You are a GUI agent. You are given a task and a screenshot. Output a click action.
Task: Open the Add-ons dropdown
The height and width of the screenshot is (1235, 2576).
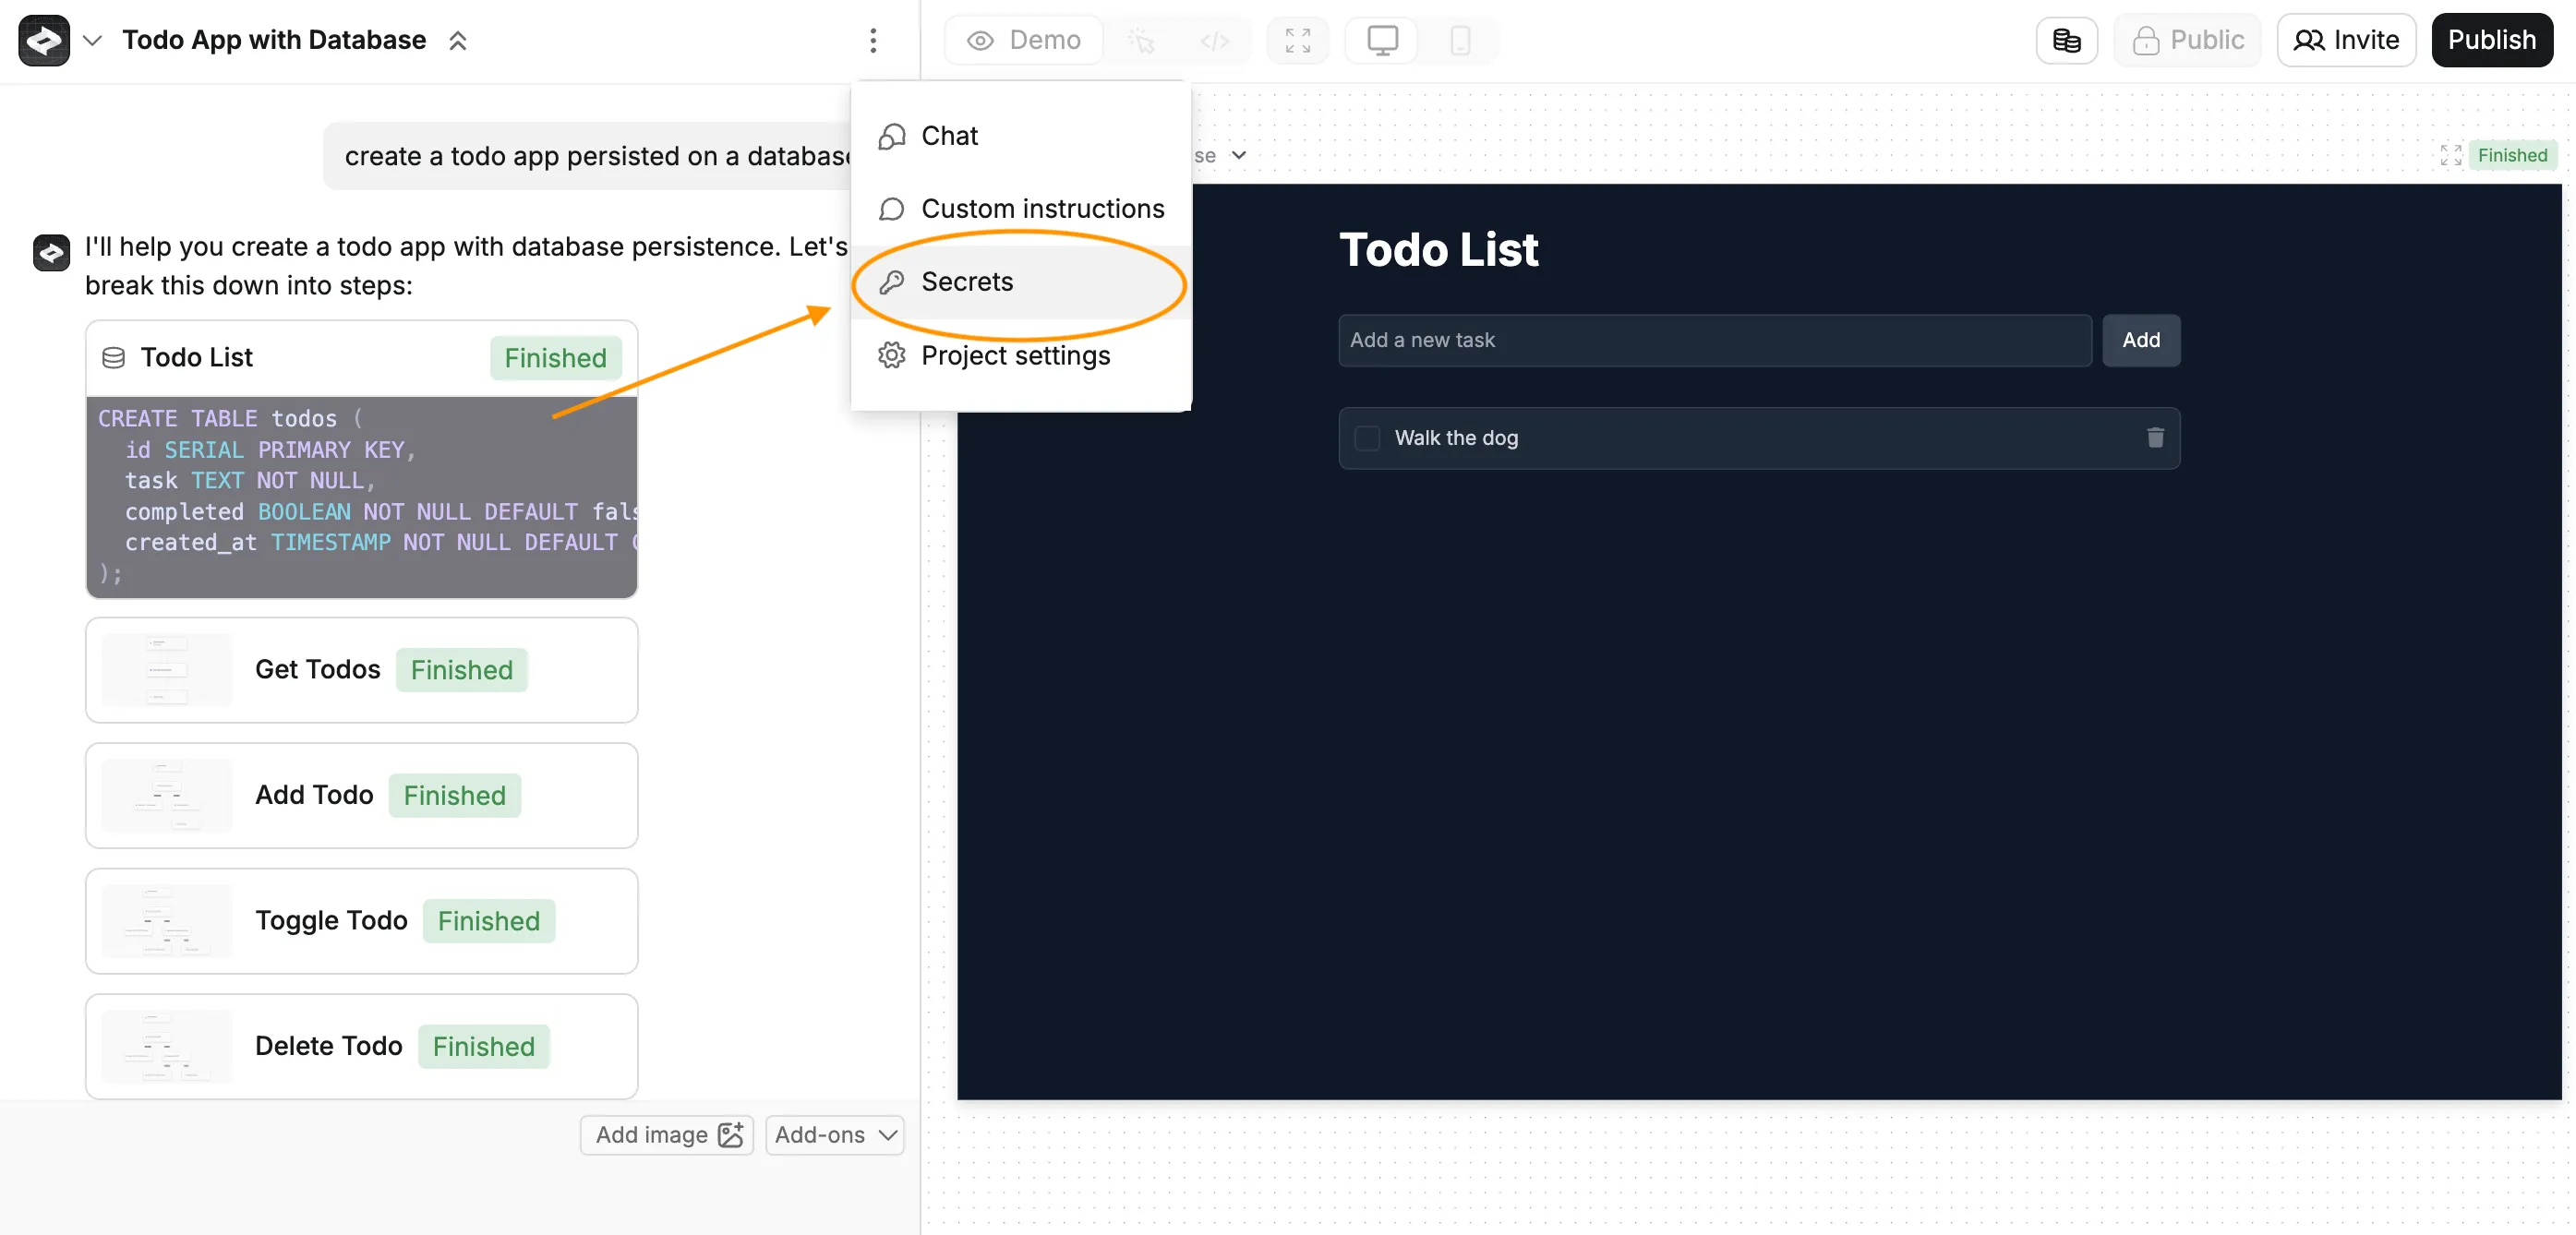(835, 1135)
